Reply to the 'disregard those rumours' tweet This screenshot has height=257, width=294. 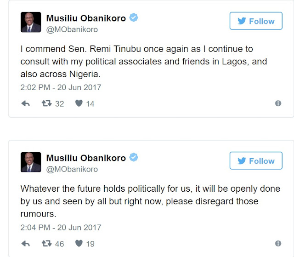point(26,244)
